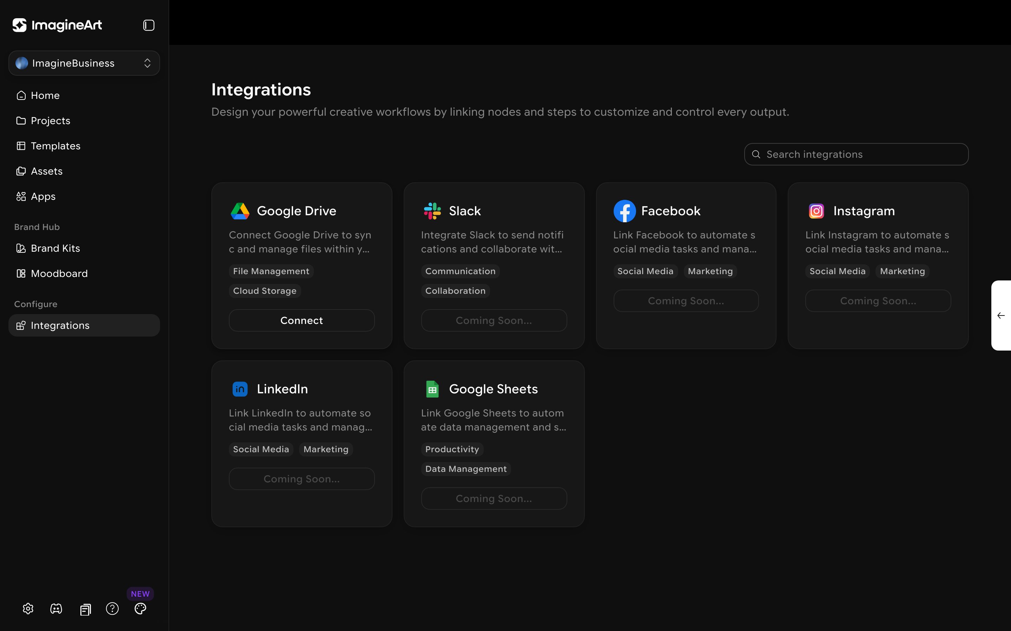
Task: Go to Home in sidebar
Action: (x=84, y=96)
